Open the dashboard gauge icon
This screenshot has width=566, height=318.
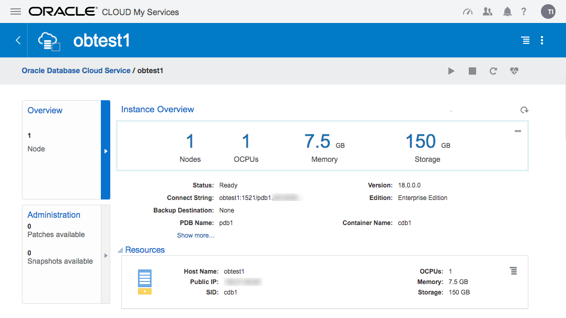click(x=468, y=12)
